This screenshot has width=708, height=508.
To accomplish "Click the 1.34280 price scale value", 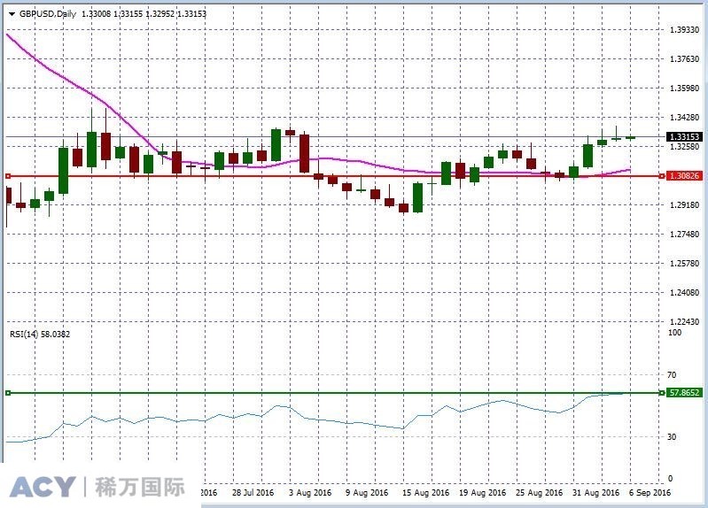I will click(685, 118).
